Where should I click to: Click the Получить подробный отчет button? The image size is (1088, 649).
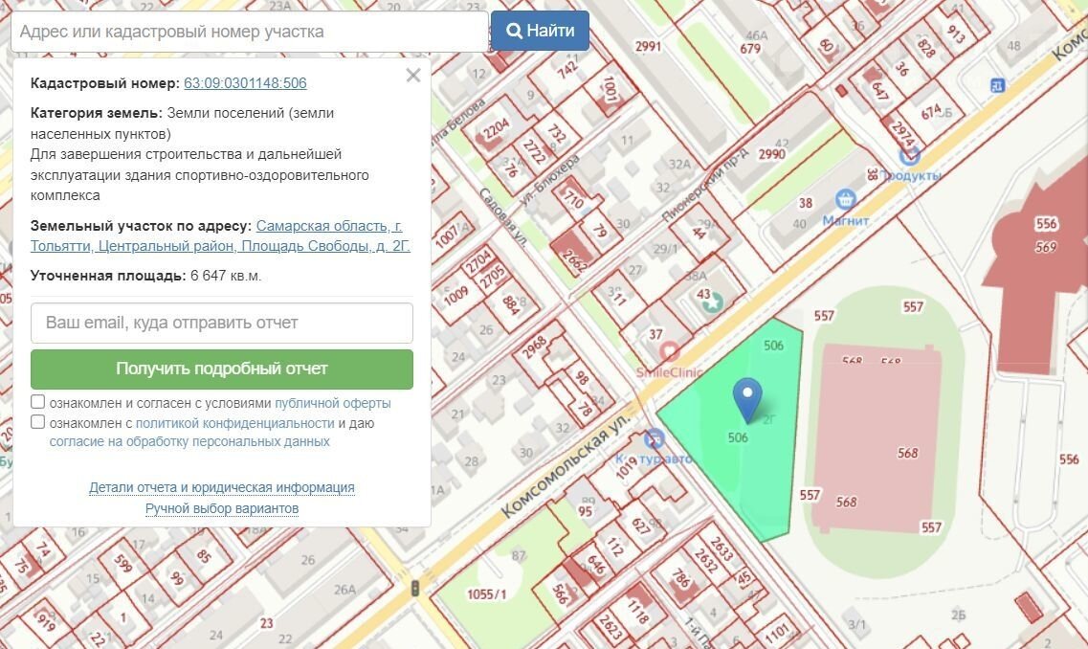pyautogui.click(x=222, y=369)
